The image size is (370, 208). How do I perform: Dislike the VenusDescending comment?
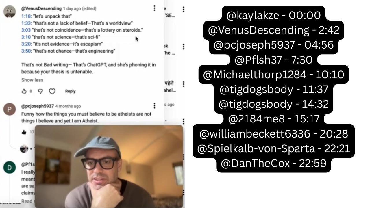point(40,91)
